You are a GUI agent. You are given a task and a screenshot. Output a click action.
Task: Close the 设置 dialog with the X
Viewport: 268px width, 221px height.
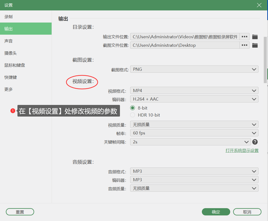pyautogui.click(x=259, y=5)
